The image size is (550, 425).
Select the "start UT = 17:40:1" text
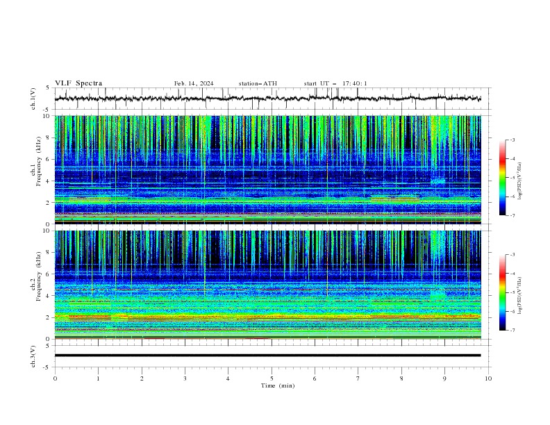[x=335, y=83]
